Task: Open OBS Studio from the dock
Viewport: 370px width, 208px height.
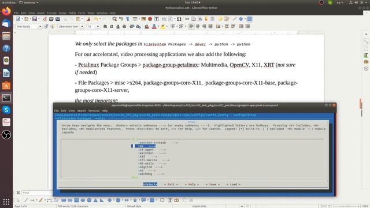Action: click(6, 135)
